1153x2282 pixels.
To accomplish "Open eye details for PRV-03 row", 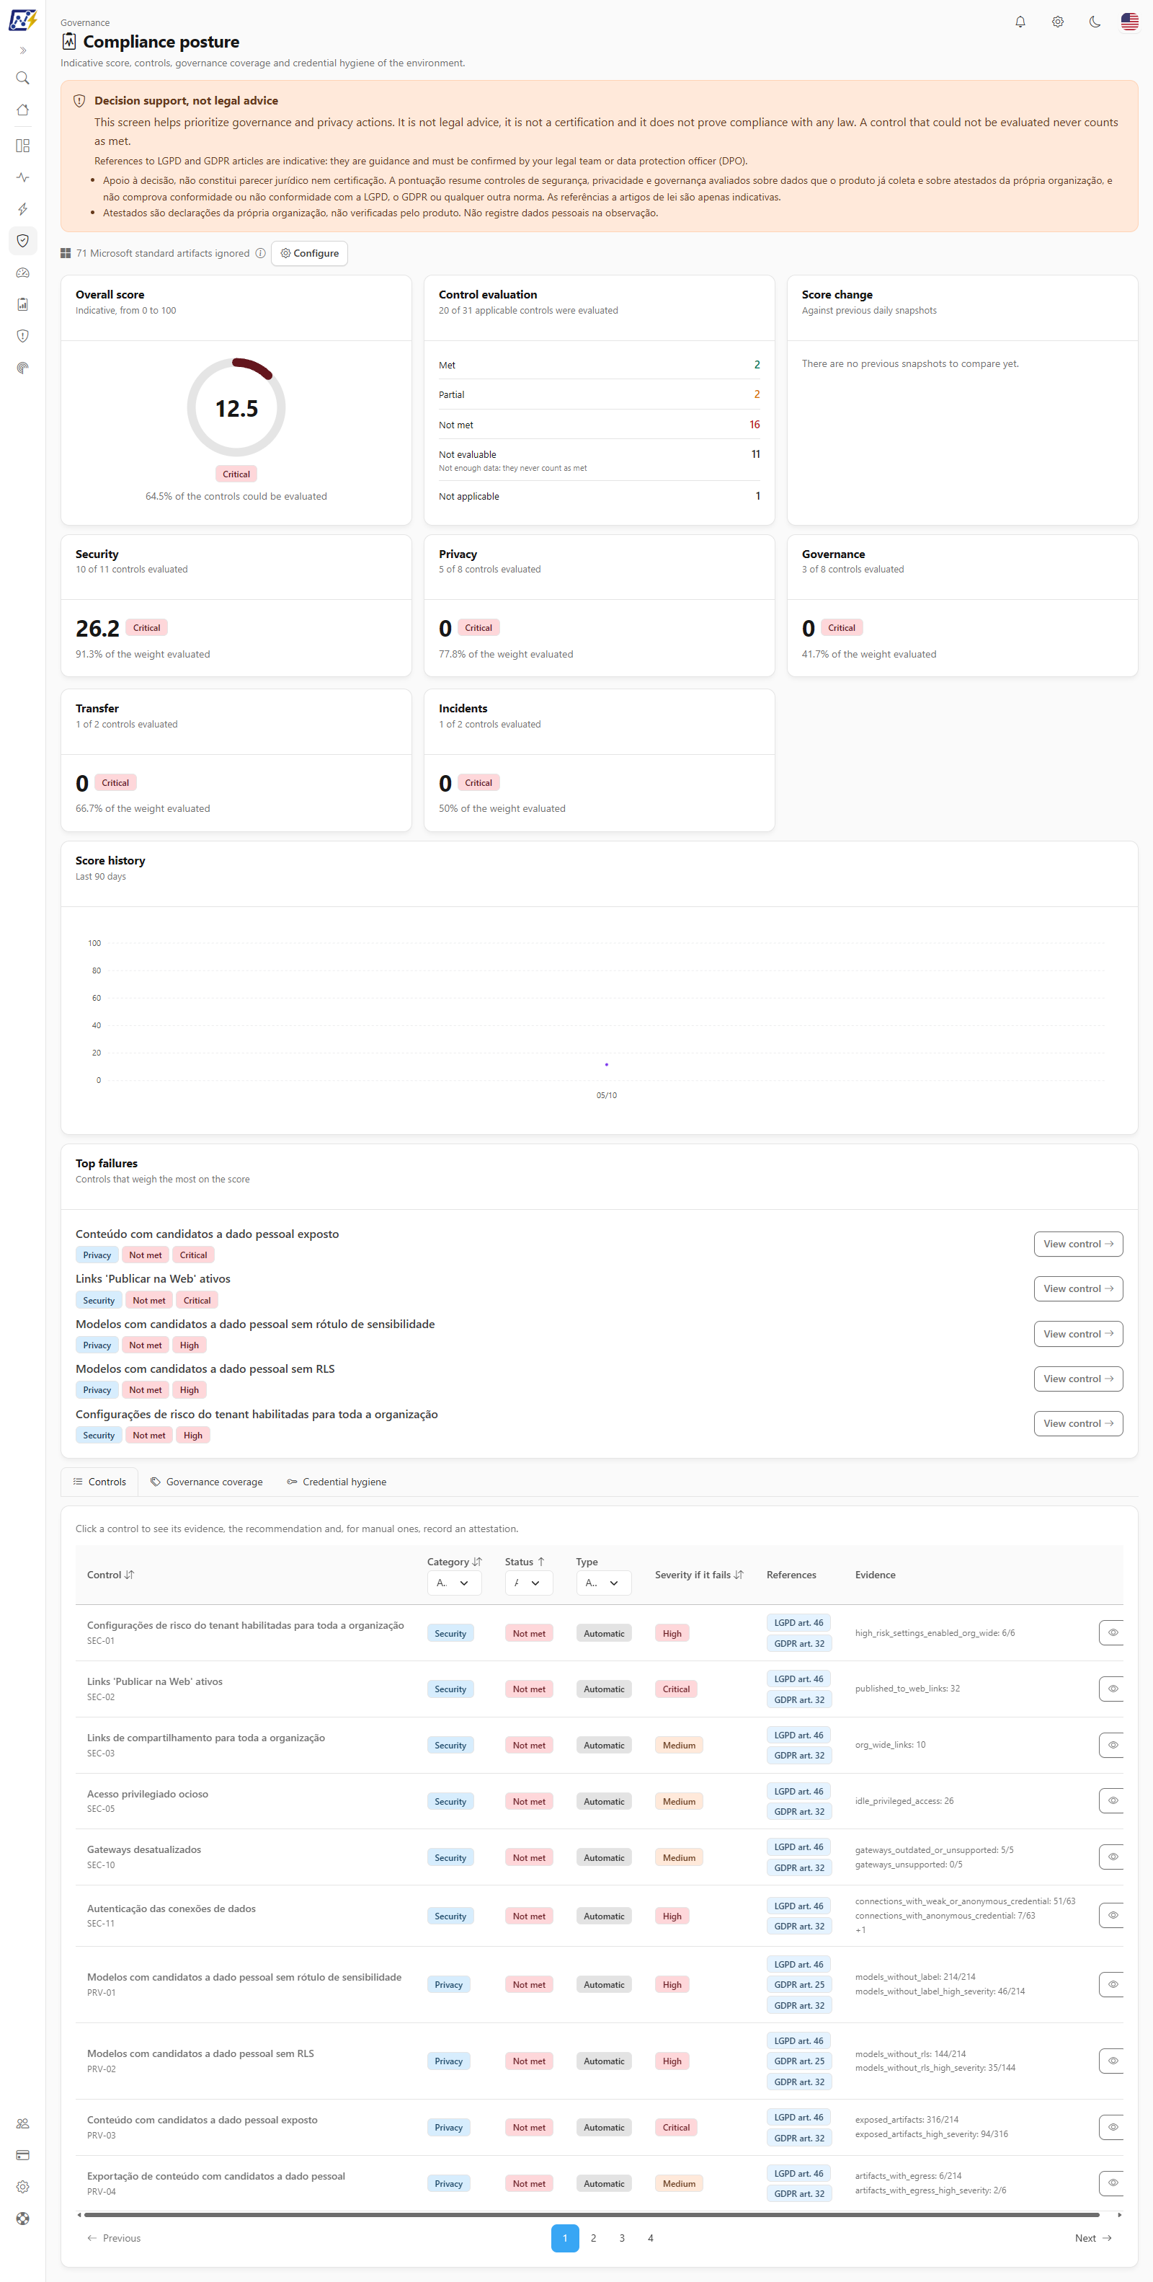I will 1112,2127.
